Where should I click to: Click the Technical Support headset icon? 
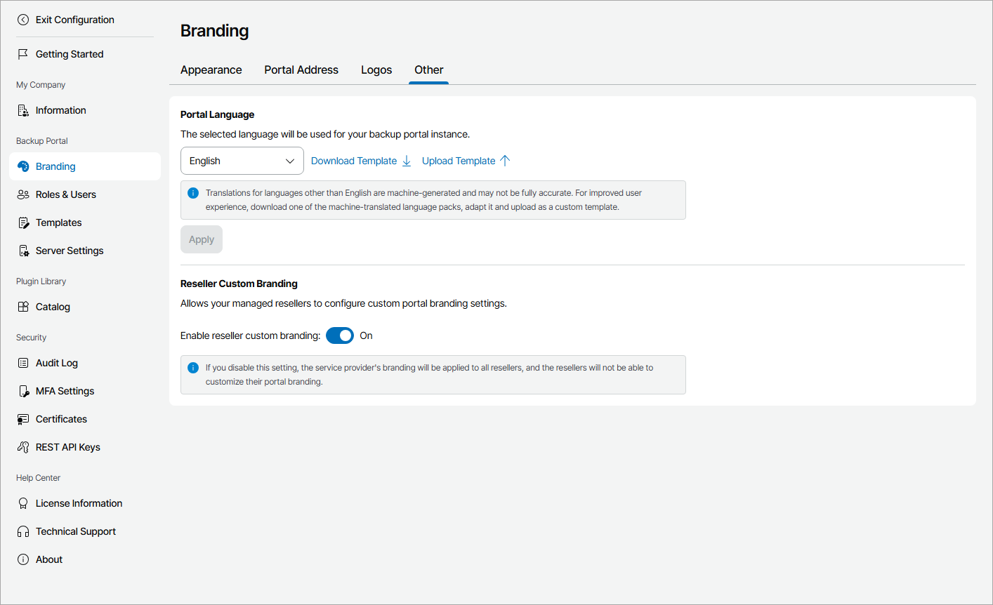tap(23, 531)
